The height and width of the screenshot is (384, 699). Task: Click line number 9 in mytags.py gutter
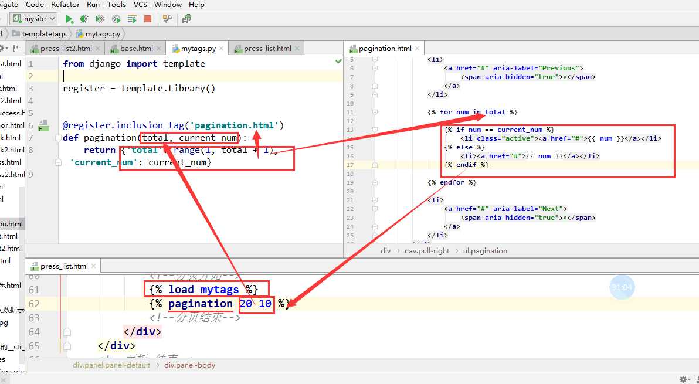(30, 174)
